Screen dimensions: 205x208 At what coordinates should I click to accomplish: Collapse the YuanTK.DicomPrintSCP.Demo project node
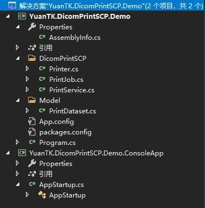pos(8,17)
